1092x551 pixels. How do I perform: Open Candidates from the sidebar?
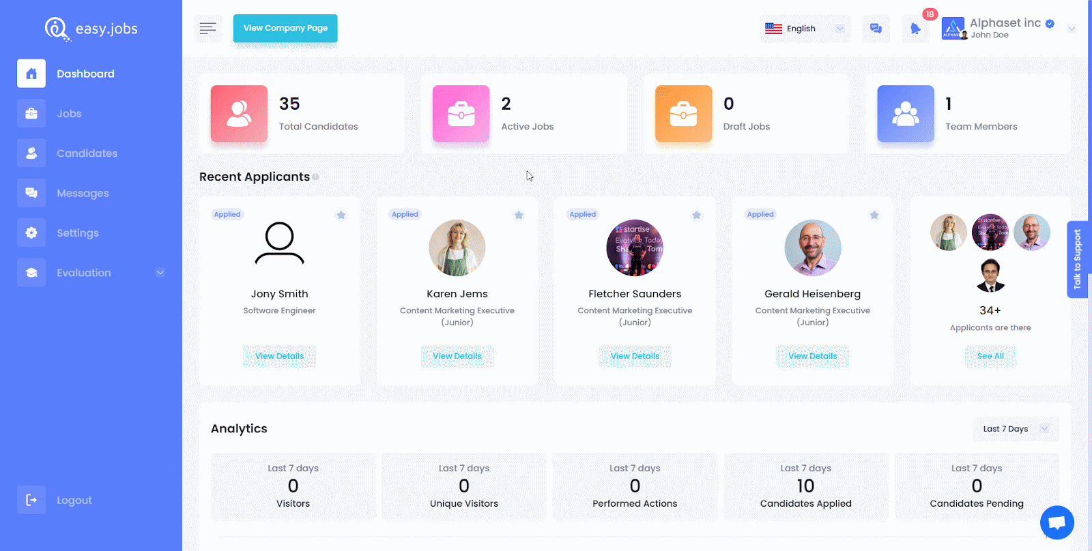point(87,153)
